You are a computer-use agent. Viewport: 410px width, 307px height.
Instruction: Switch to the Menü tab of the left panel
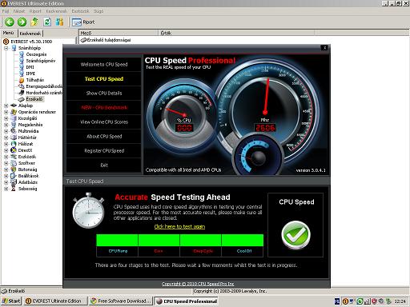coord(8,33)
